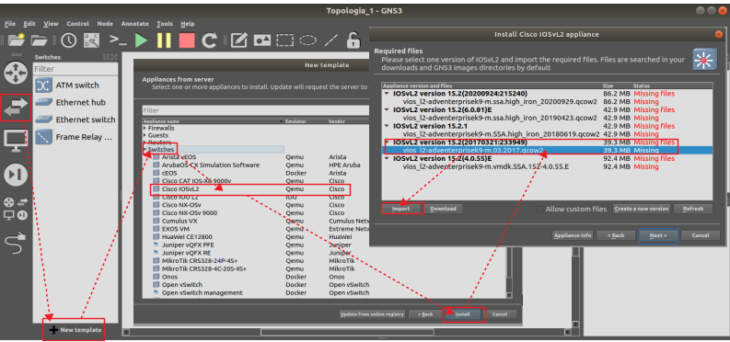
Task: Browse all devices sidebar icon
Action: pyautogui.click(x=16, y=209)
